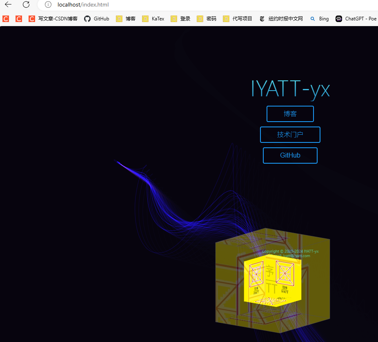Click the IYATT-yx page heading
This screenshot has height=342, width=378.
[x=290, y=89]
